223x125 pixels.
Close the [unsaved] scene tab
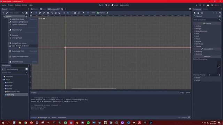[62, 9]
